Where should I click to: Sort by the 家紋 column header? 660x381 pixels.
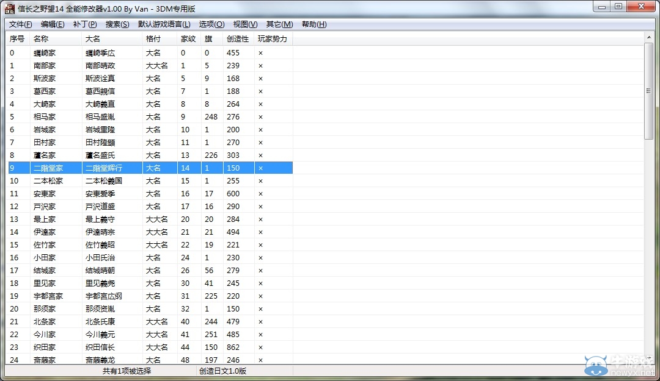189,38
